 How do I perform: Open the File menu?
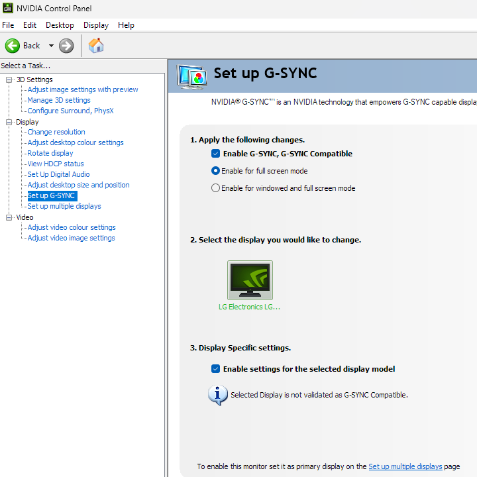pyautogui.click(x=8, y=25)
